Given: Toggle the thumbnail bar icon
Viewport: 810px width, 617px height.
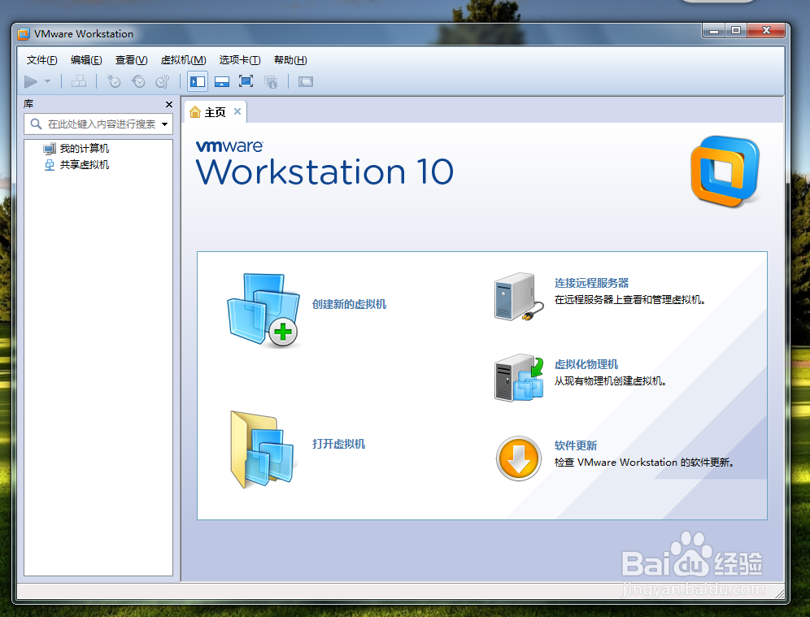Looking at the screenshot, I should pyautogui.click(x=220, y=81).
